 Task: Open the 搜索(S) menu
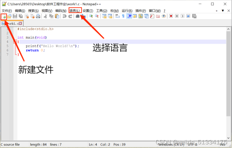click(x=33, y=11)
